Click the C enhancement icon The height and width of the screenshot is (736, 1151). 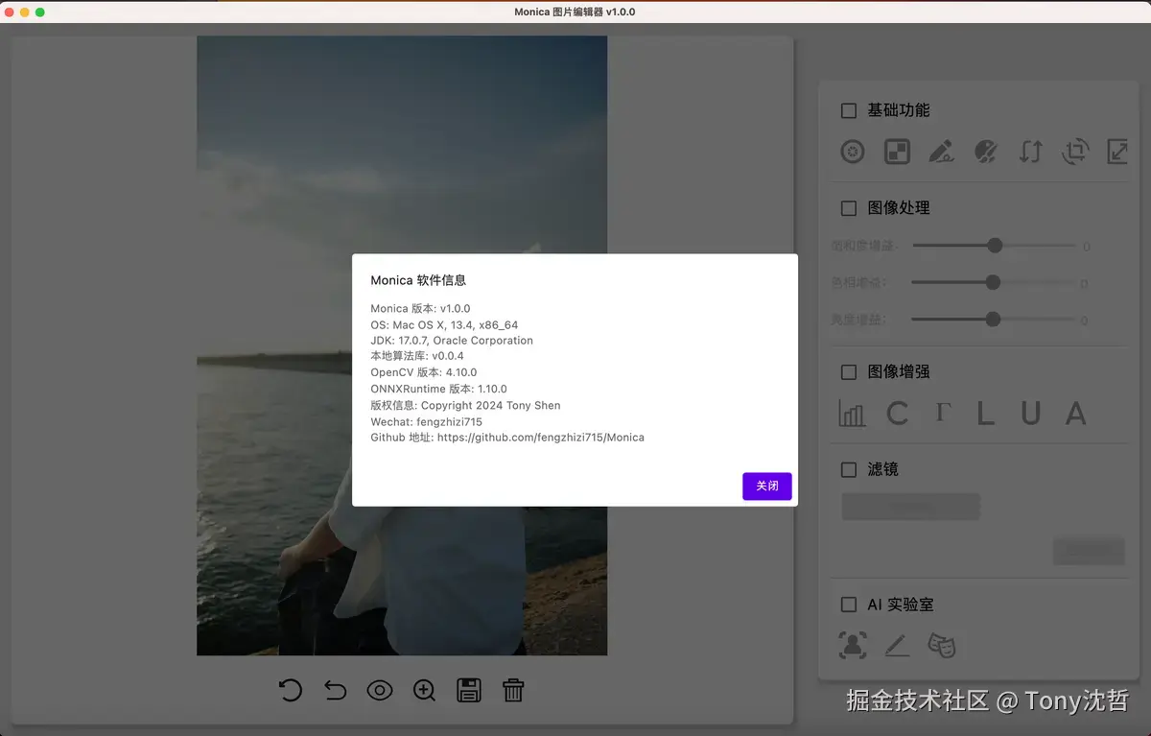[897, 414]
